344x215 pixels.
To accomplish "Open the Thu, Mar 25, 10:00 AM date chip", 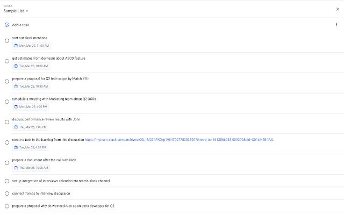I will click(31, 168).
